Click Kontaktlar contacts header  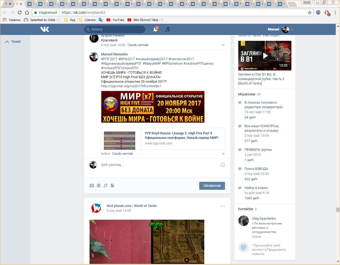point(246,209)
